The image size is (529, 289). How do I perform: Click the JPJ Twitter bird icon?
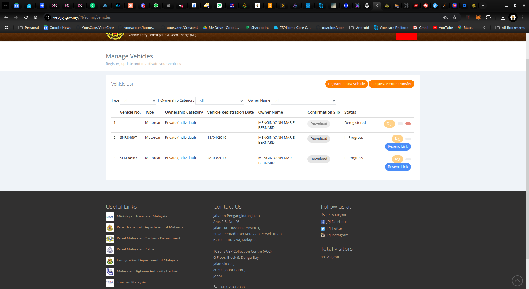pyautogui.click(x=323, y=228)
